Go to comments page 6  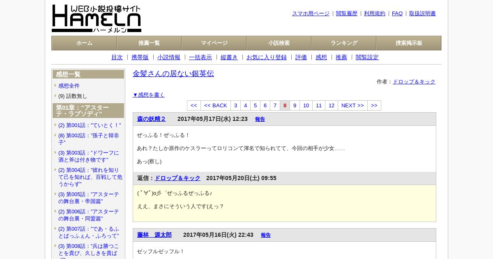265,106
